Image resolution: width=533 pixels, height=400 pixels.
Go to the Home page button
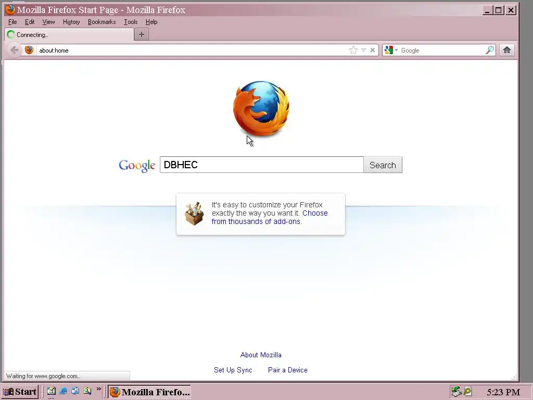click(507, 51)
